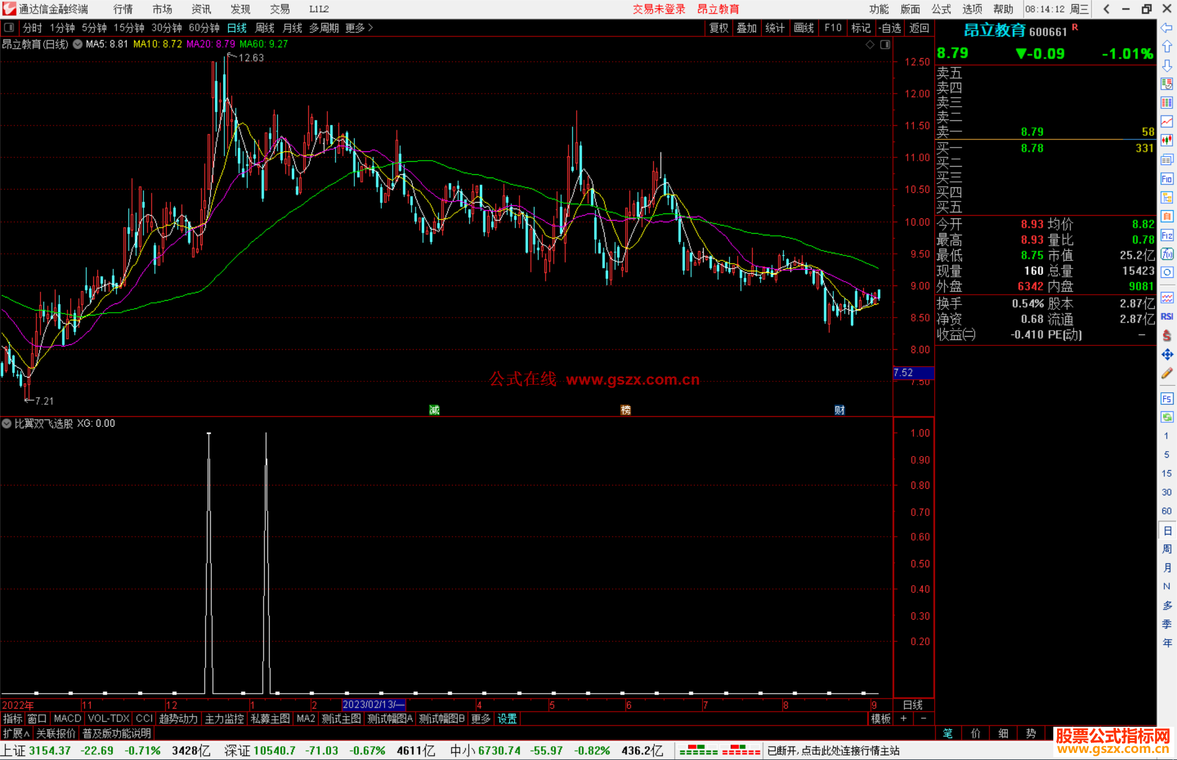Image resolution: width=1177 pixels, height=760 pixels.
Task: Click the back arrow sidebar icon
Action: coord(1167,28)
